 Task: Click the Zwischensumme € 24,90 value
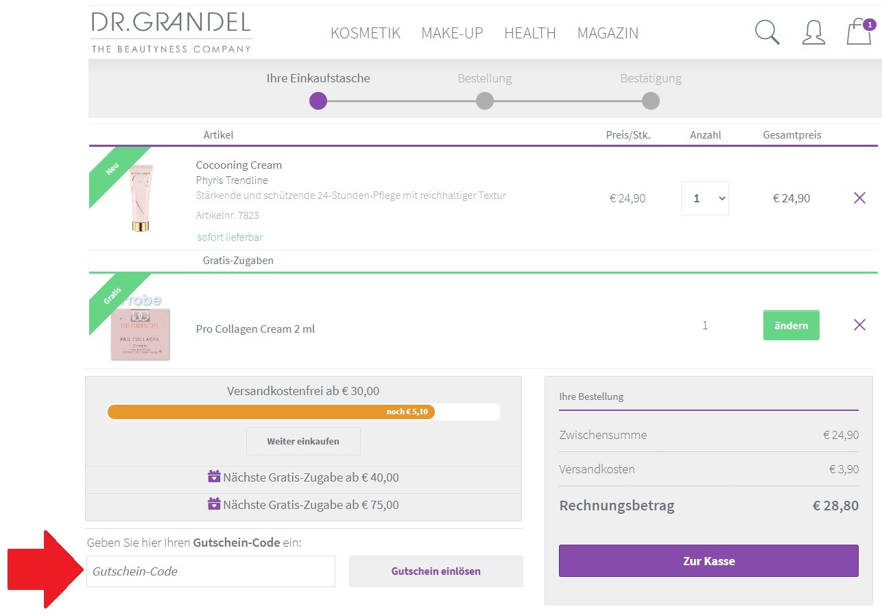tap(841, 435)
